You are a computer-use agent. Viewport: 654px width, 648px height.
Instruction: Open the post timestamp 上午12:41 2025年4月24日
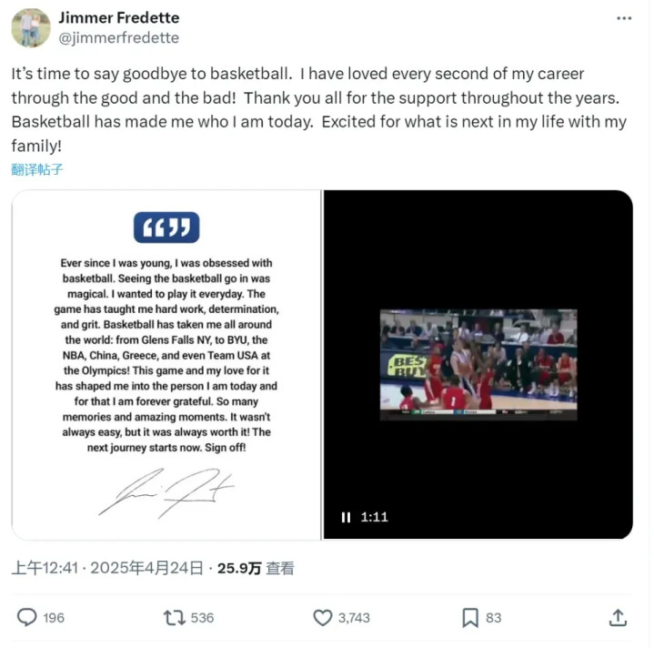point(107,568)
